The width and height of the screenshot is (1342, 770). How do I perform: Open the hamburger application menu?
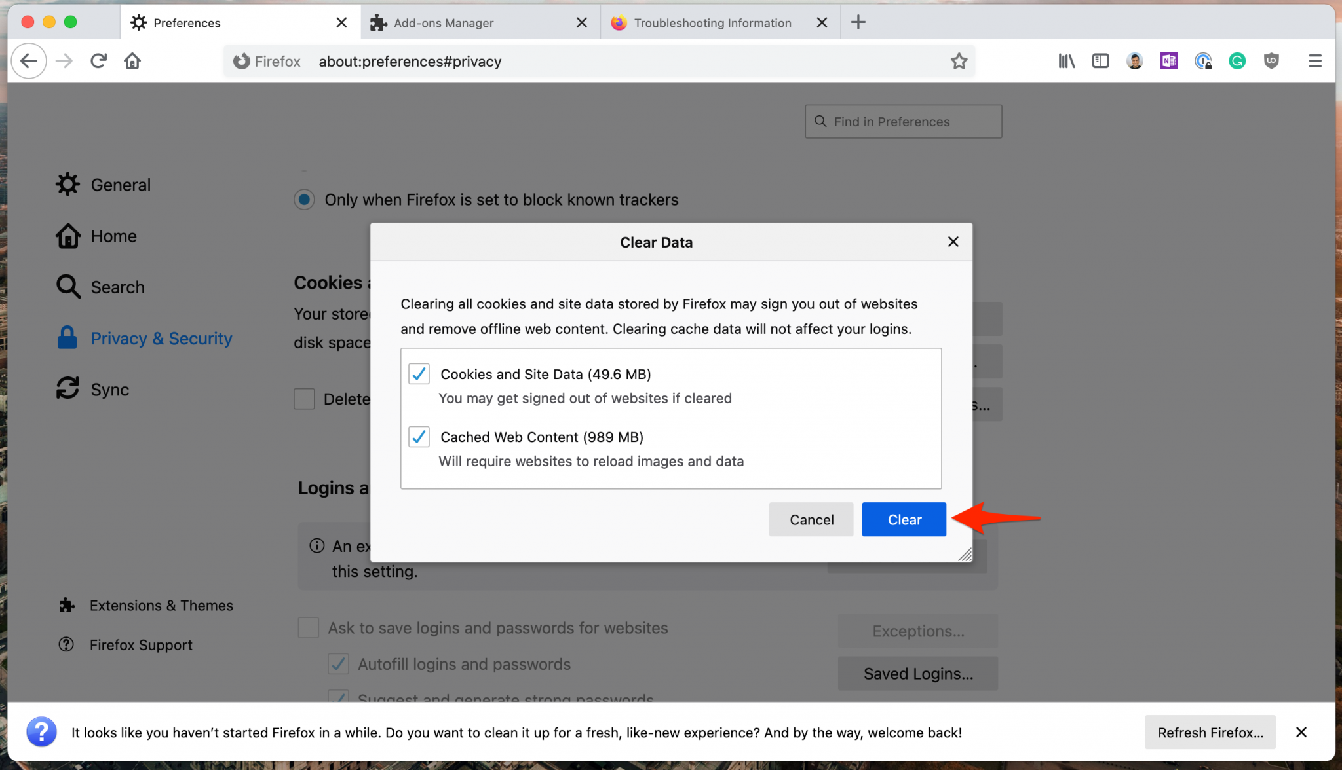[x=1314, y=61]
